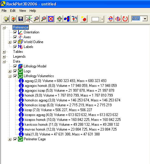Uncheck the Lithology Model checkbox
150x164 pixels.
click(x=15, y=66)
